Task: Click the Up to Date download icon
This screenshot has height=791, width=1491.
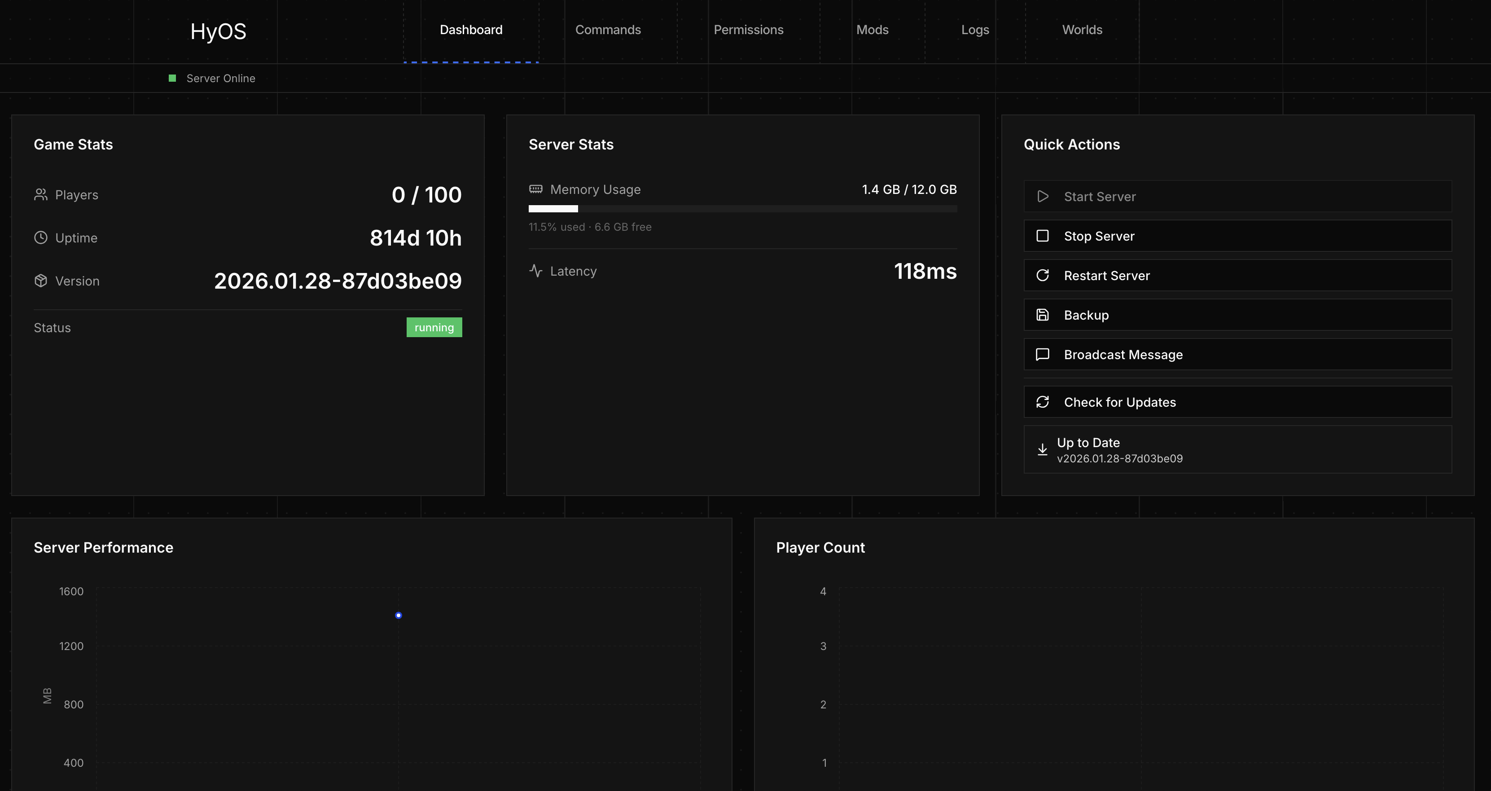Action: [x=1043, y=449]
